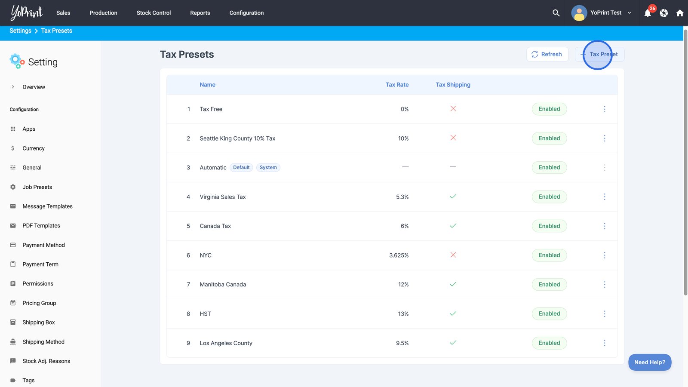
Task: Click the home icon in top bar
Action: tap(680, 13)
